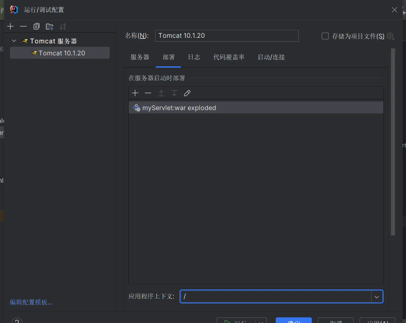Screen dimensions: 406x323
Task: Click the 应用 button
Action: click(377, 321)
